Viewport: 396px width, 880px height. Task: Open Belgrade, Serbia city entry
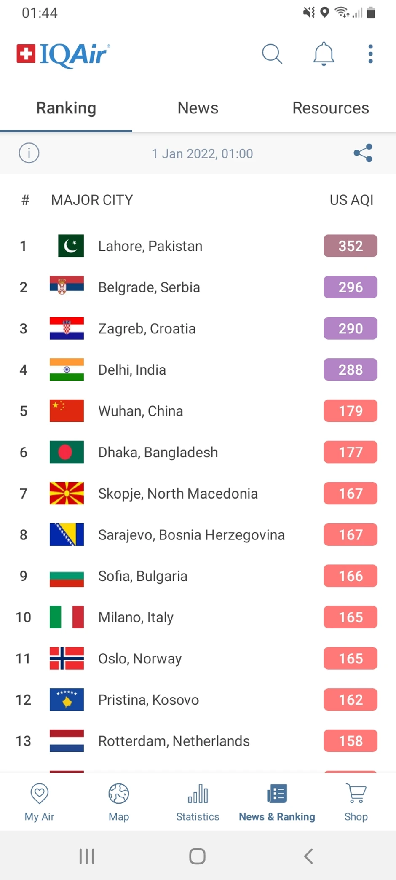pos(149,287)
